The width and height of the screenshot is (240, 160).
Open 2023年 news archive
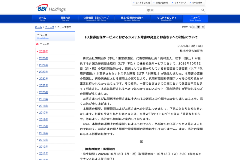43,72
